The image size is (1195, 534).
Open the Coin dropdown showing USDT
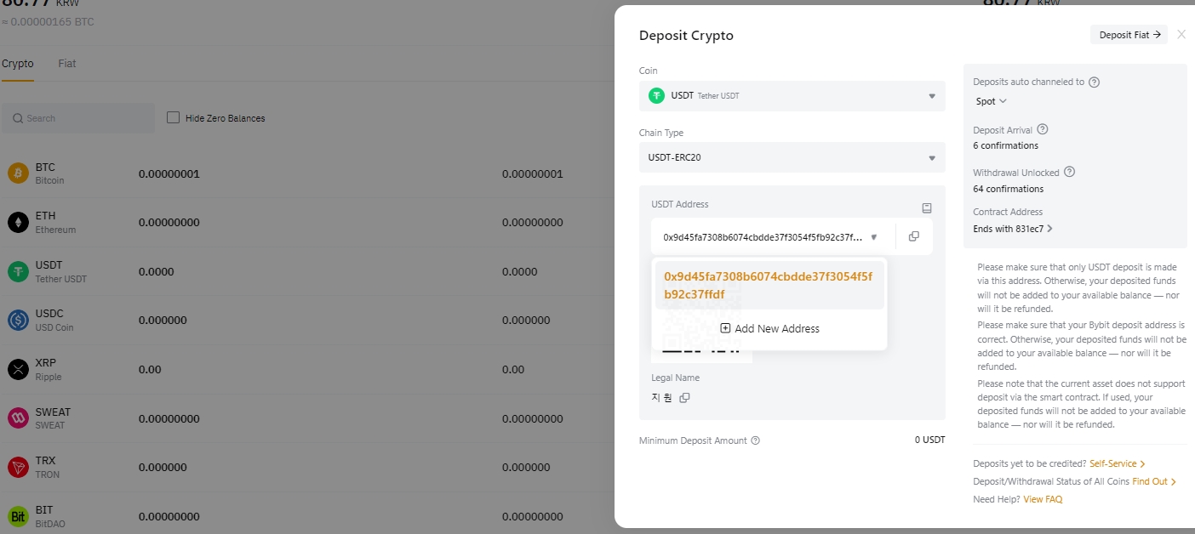pyautogui.click(x=792, y=96)
